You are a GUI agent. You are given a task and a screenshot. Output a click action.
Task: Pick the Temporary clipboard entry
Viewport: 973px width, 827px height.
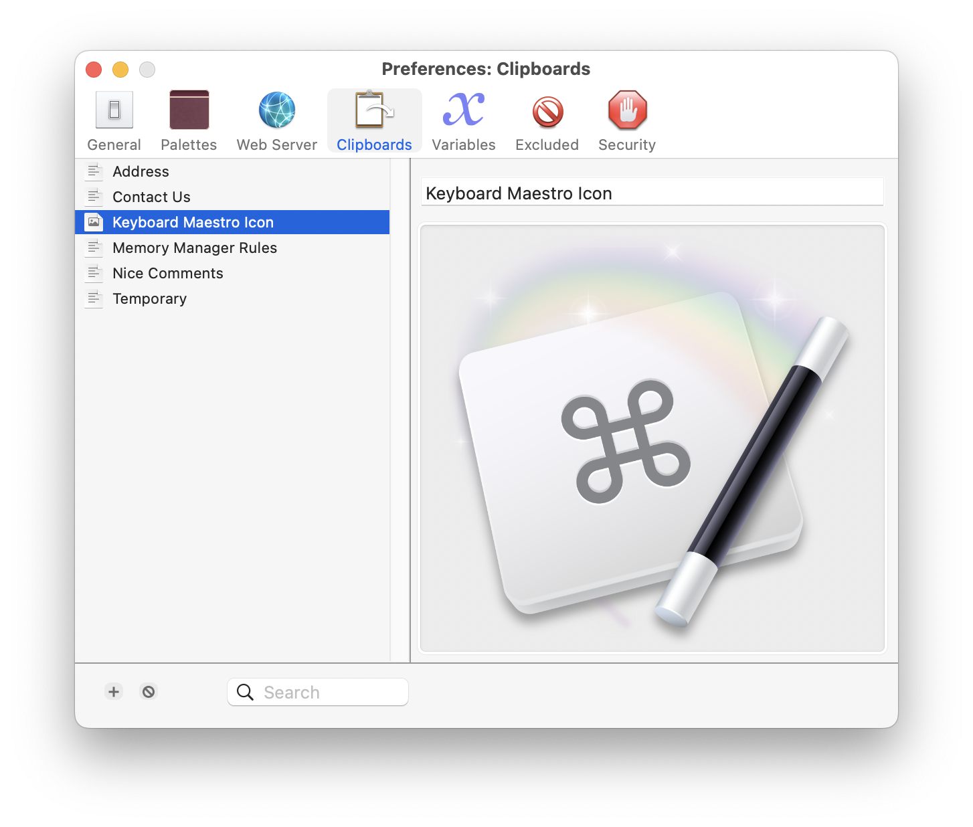tap(149, 299)
